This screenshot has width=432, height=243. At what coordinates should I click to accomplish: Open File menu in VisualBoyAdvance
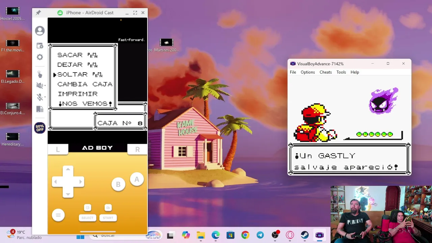(x=293, y=72)
